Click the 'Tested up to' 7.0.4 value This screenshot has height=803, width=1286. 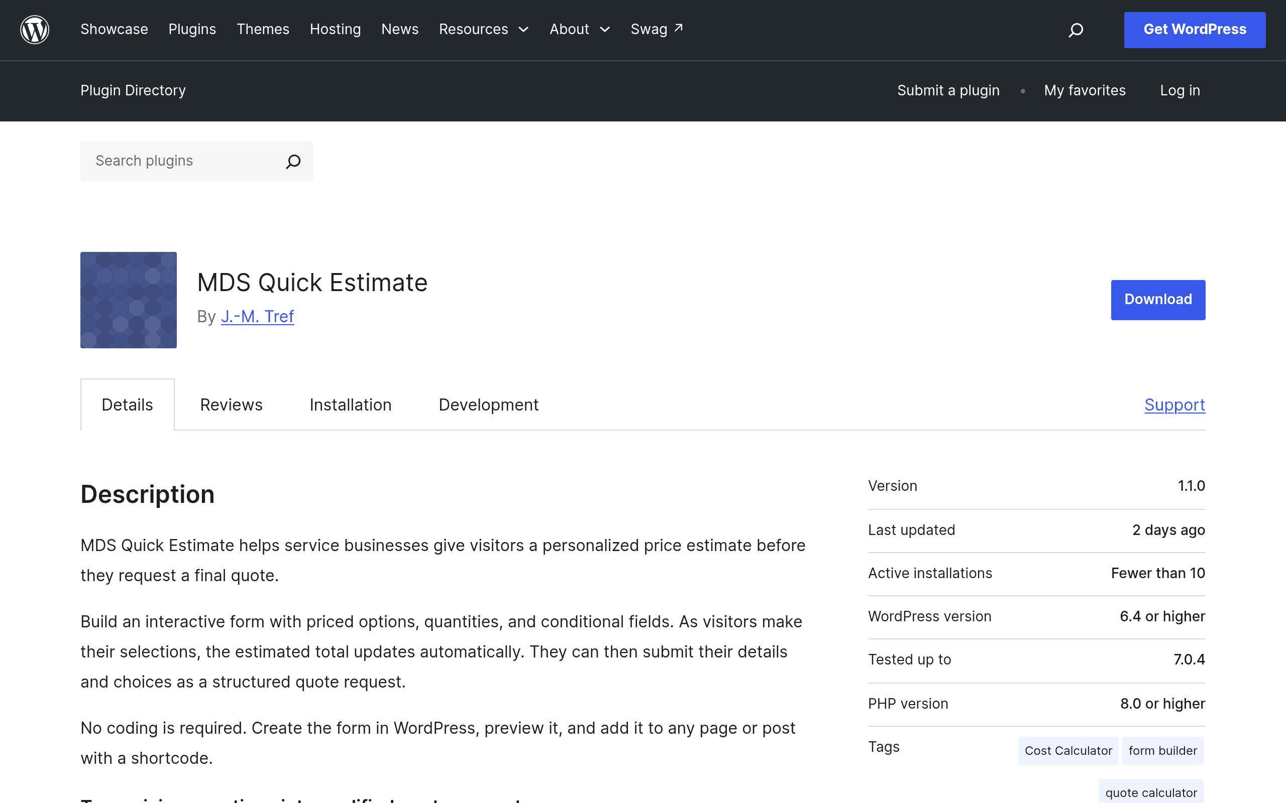point(1189,659)
